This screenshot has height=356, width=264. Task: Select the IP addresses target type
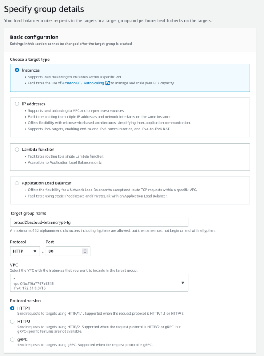[x=17, y=104]
